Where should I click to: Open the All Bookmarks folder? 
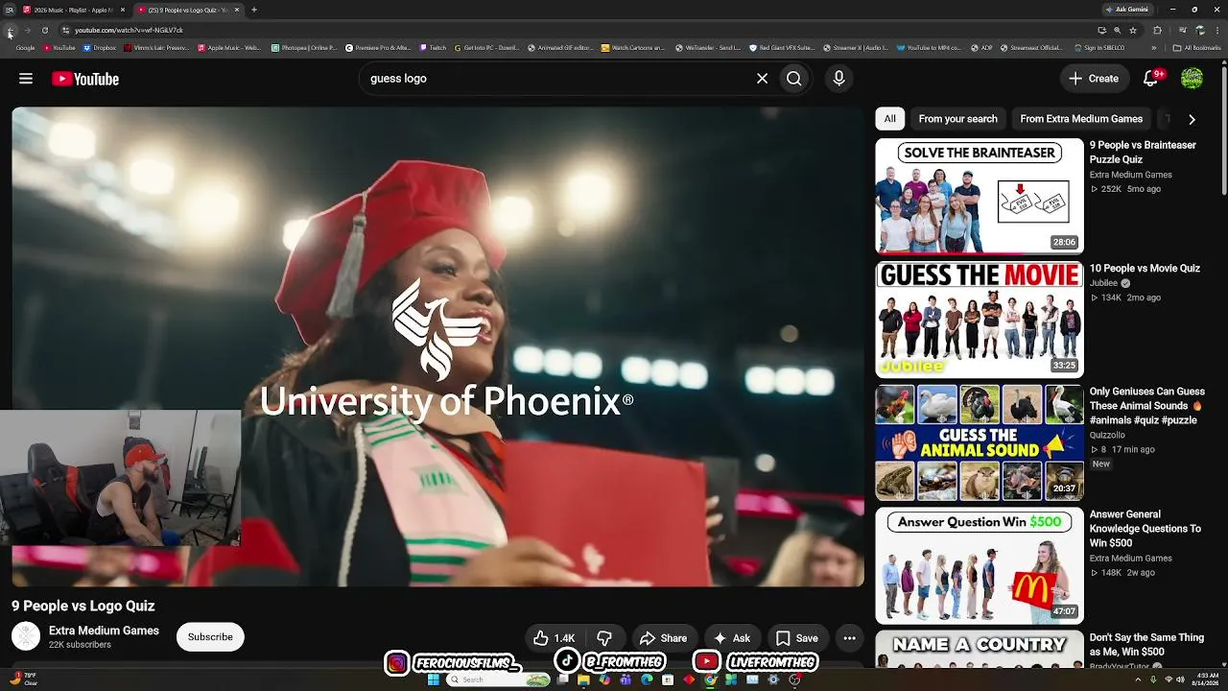pyautogui.click(x=1197, y=48)
